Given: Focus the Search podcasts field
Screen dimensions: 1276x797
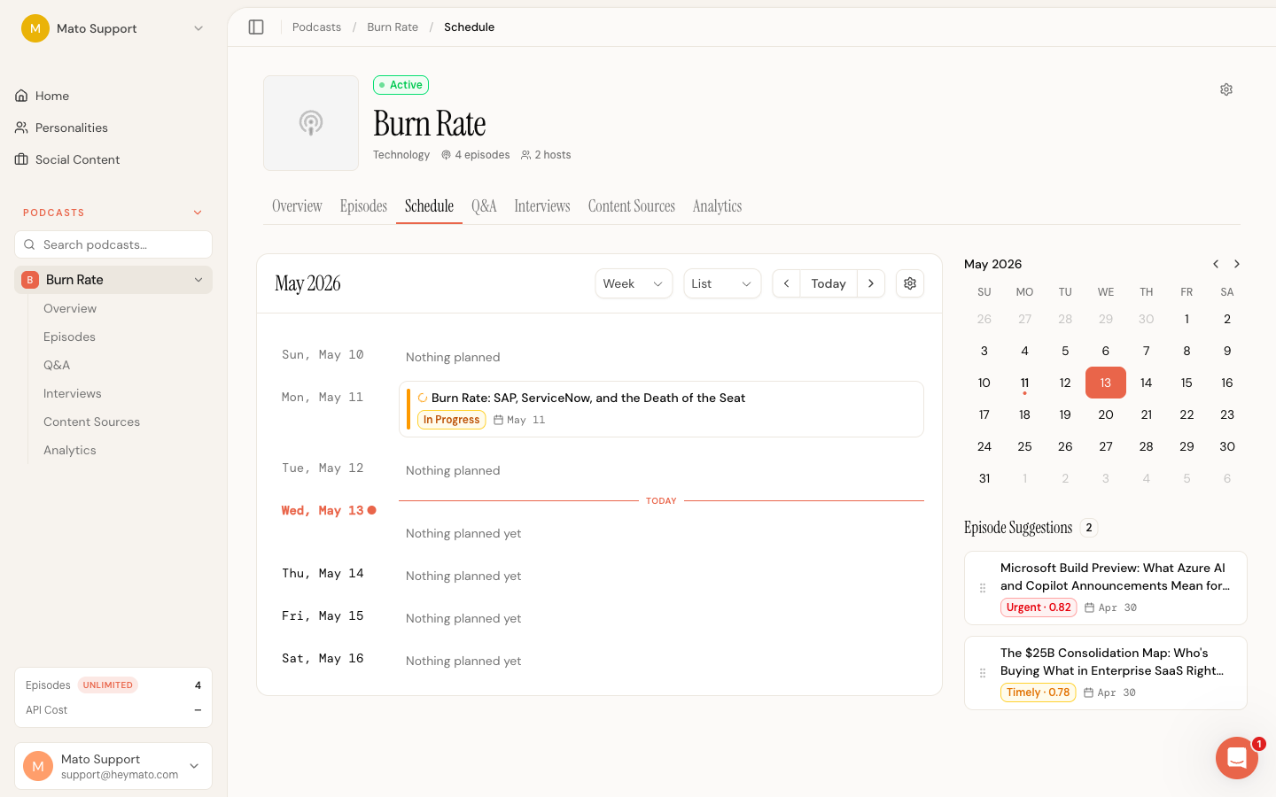Looking at the screenshot, I should point(113,244).
